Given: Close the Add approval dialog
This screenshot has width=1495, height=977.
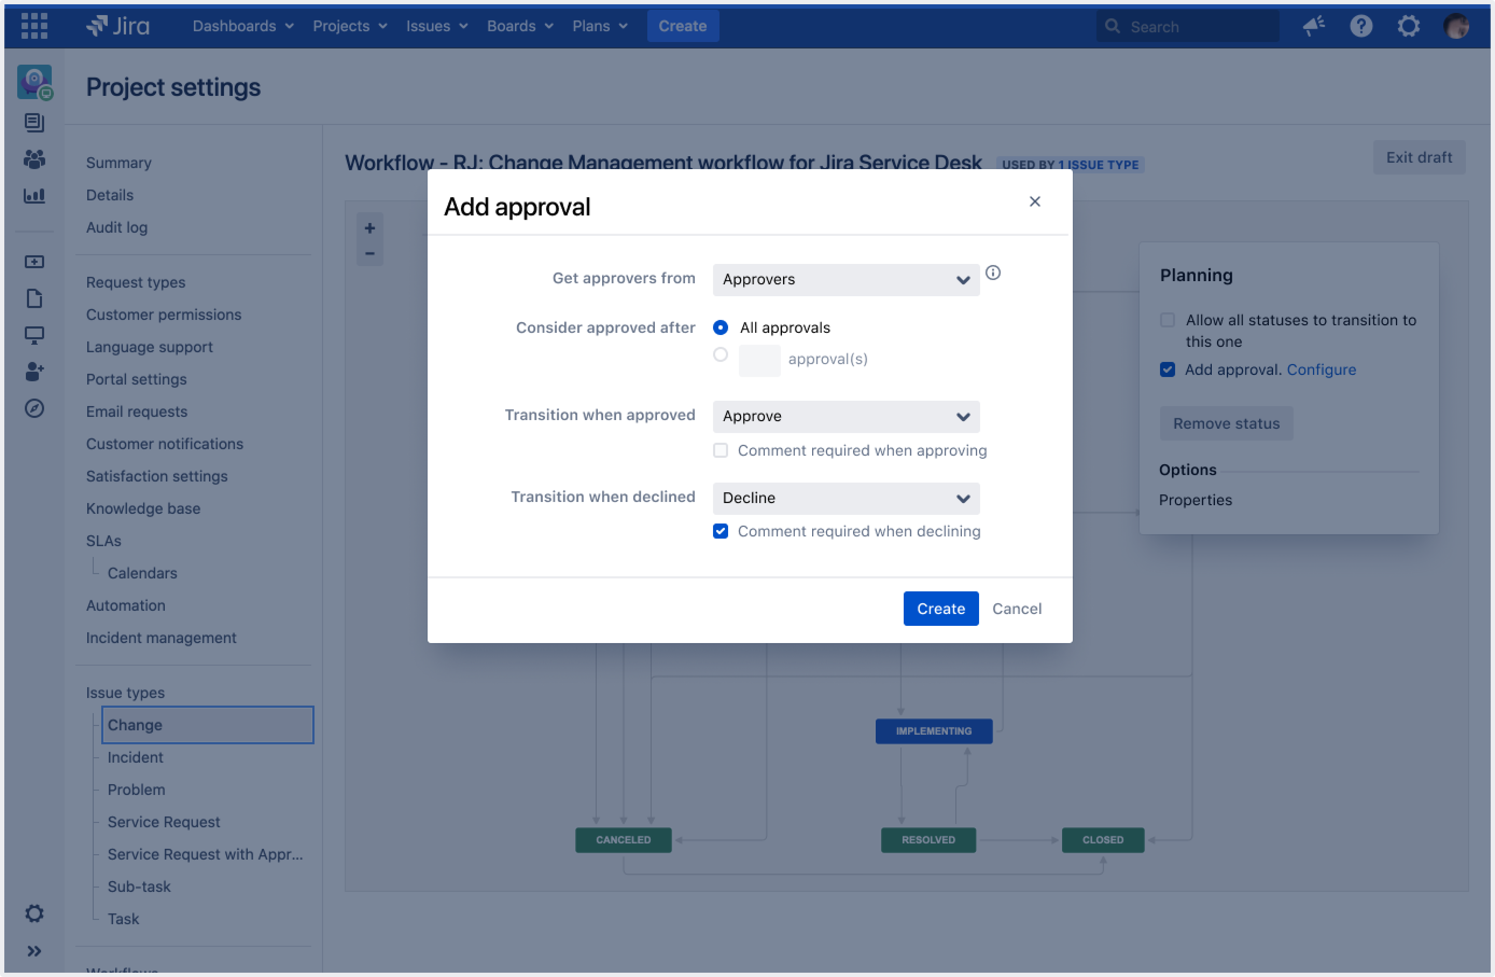Looking at the screenshot, I should [x=1035, y=201].
